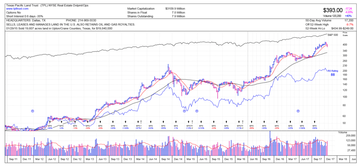This screenshot has width=360, height=167.
Task: Click the Market Capitalization $3109.9 Million value
Action: (x=175, y=9)
